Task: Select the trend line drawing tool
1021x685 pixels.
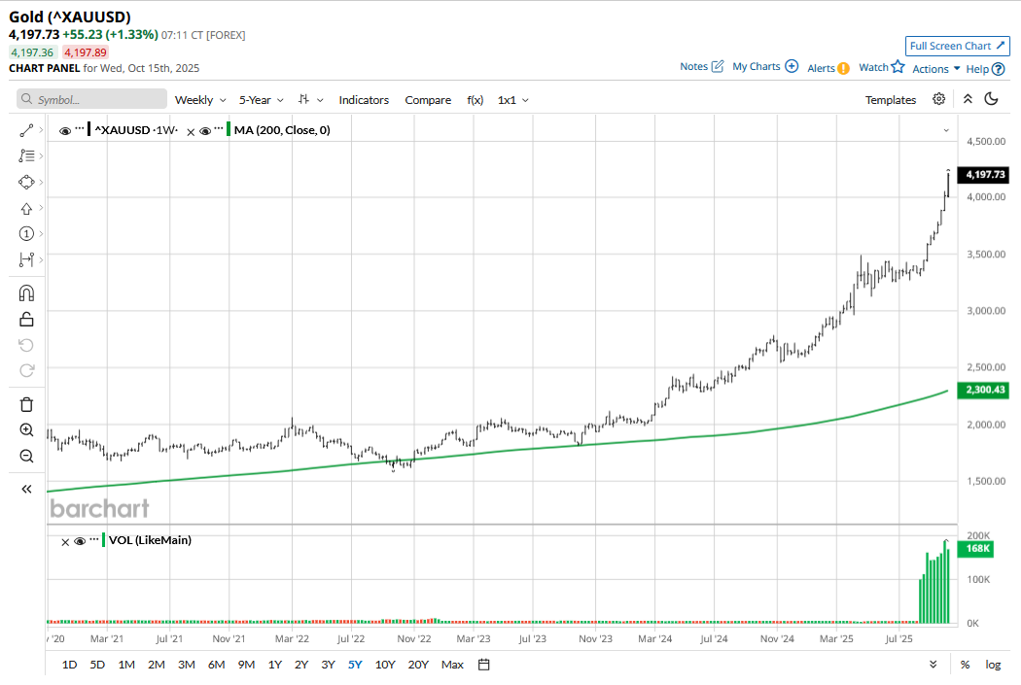Action: click(x=26, y=129)
